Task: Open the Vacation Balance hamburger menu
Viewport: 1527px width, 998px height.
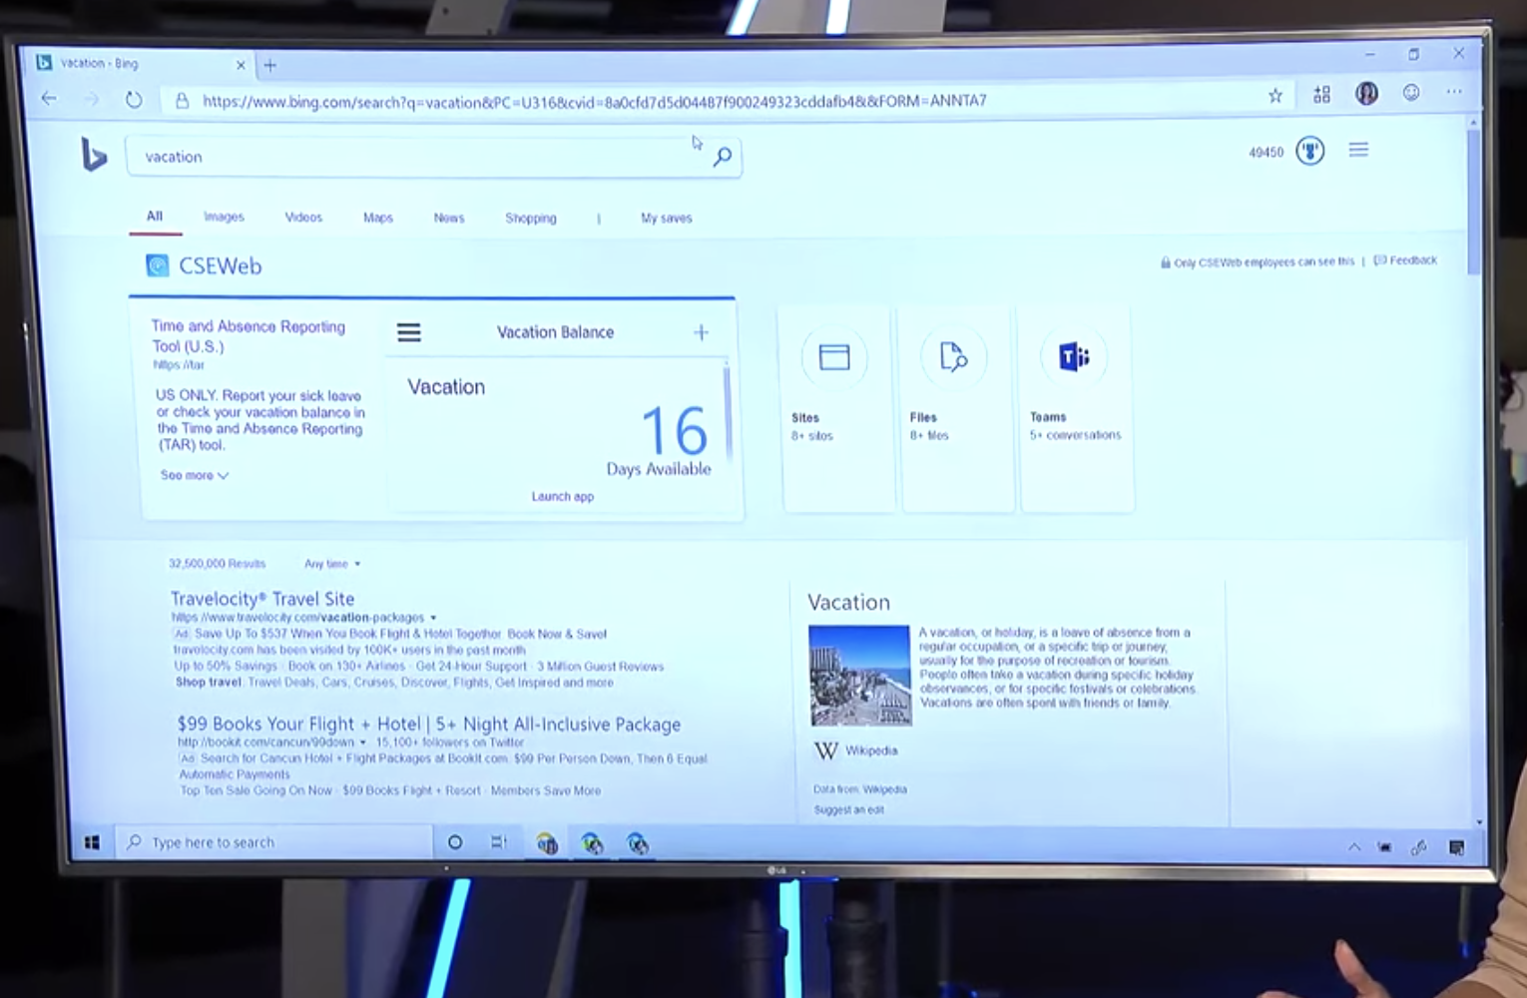Action: pos(409,332)
